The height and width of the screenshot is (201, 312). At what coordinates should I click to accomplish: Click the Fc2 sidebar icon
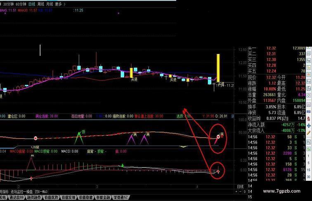pos(309,82)
